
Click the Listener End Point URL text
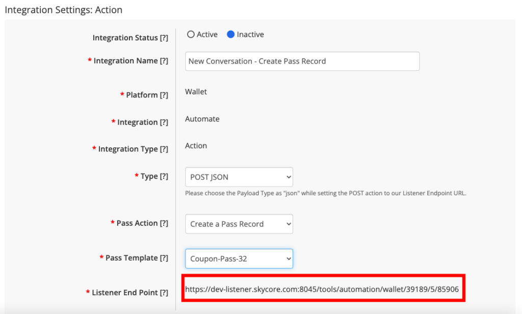[322, 289]
